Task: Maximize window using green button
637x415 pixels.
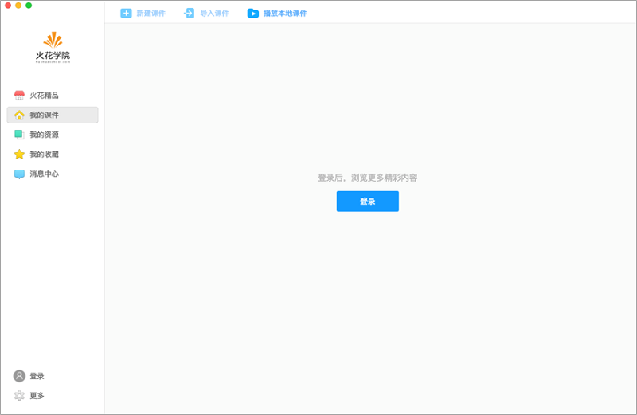Action: tap(29, 6)
